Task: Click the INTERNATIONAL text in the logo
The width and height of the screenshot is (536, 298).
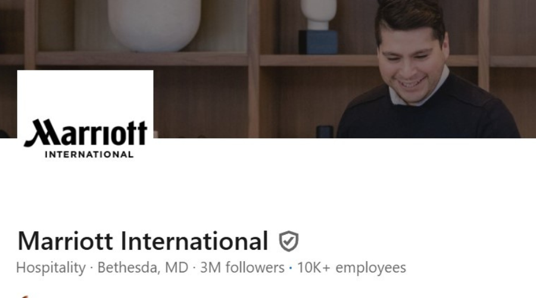Action: 89,154
